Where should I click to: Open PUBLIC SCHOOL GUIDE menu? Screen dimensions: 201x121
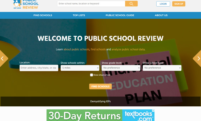click(120, 15)
